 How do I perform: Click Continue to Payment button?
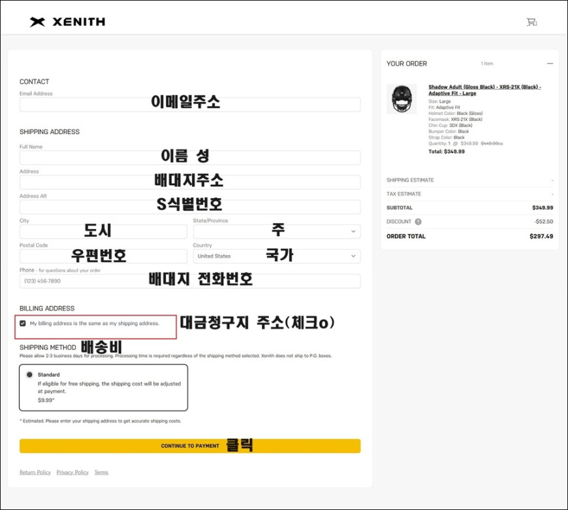(190, 446)
